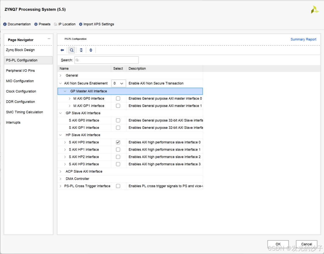Uncheck S AXI HP0 interface checkbox

[118, 142]
